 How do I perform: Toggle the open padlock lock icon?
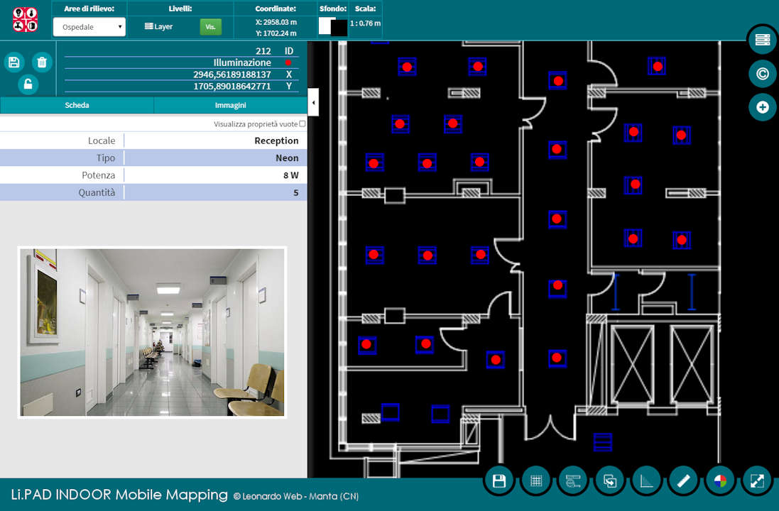point(28,84)
